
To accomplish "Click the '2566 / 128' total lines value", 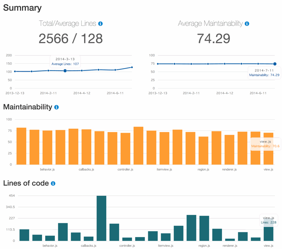I will pos(71,39).
